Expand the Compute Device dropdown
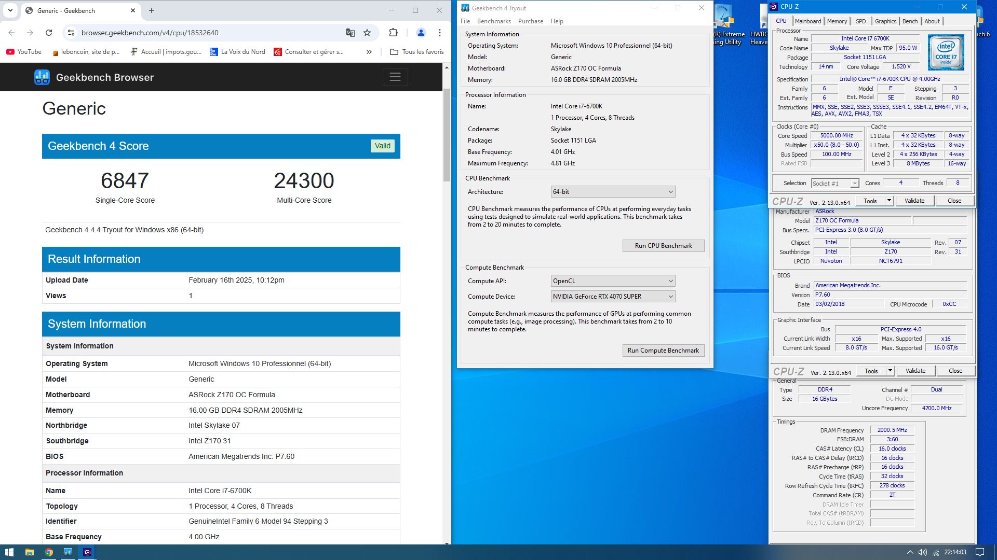 (613, 297)
